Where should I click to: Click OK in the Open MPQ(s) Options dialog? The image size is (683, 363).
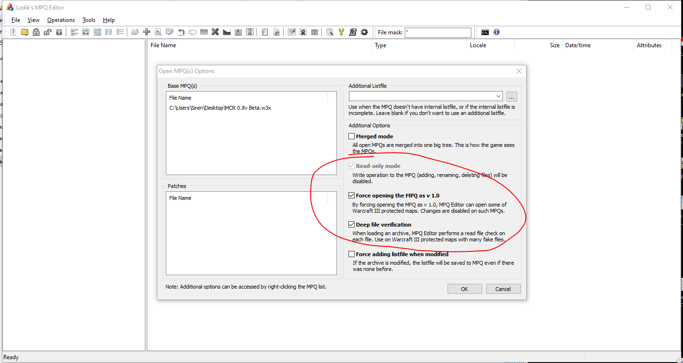tap(464, 289)
